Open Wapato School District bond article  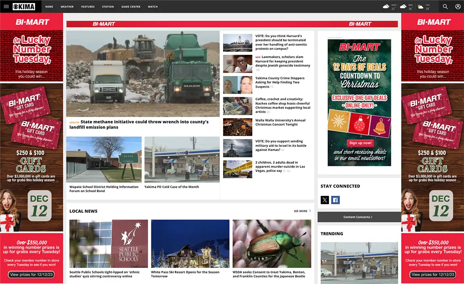tap(104, 189)
